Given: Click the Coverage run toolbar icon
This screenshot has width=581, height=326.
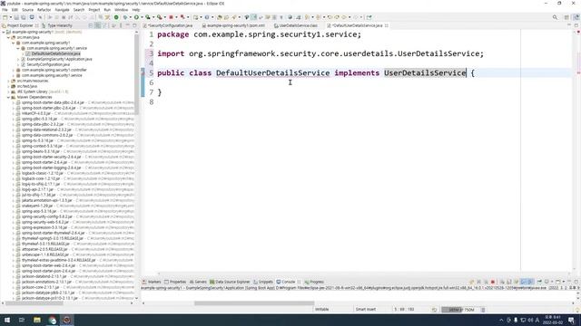Looking at the screenshot, I should (147, 17).
